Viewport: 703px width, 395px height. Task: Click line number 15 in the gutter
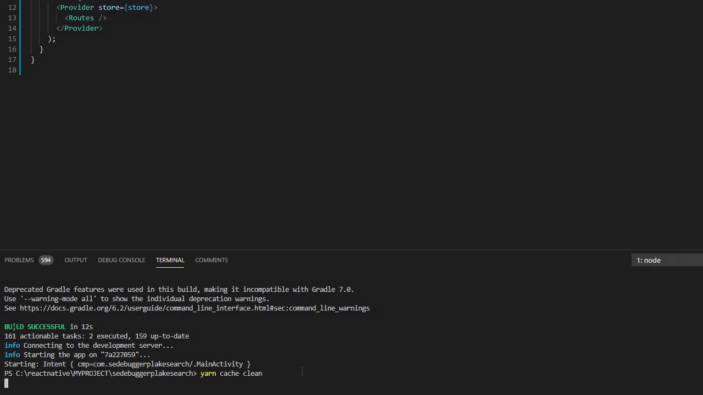[x=12, y=39]
